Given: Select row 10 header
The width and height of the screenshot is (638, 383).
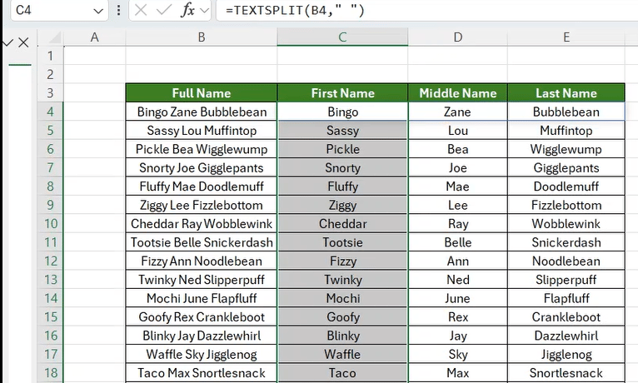Looking at the screenshot, I should (51, 224).
